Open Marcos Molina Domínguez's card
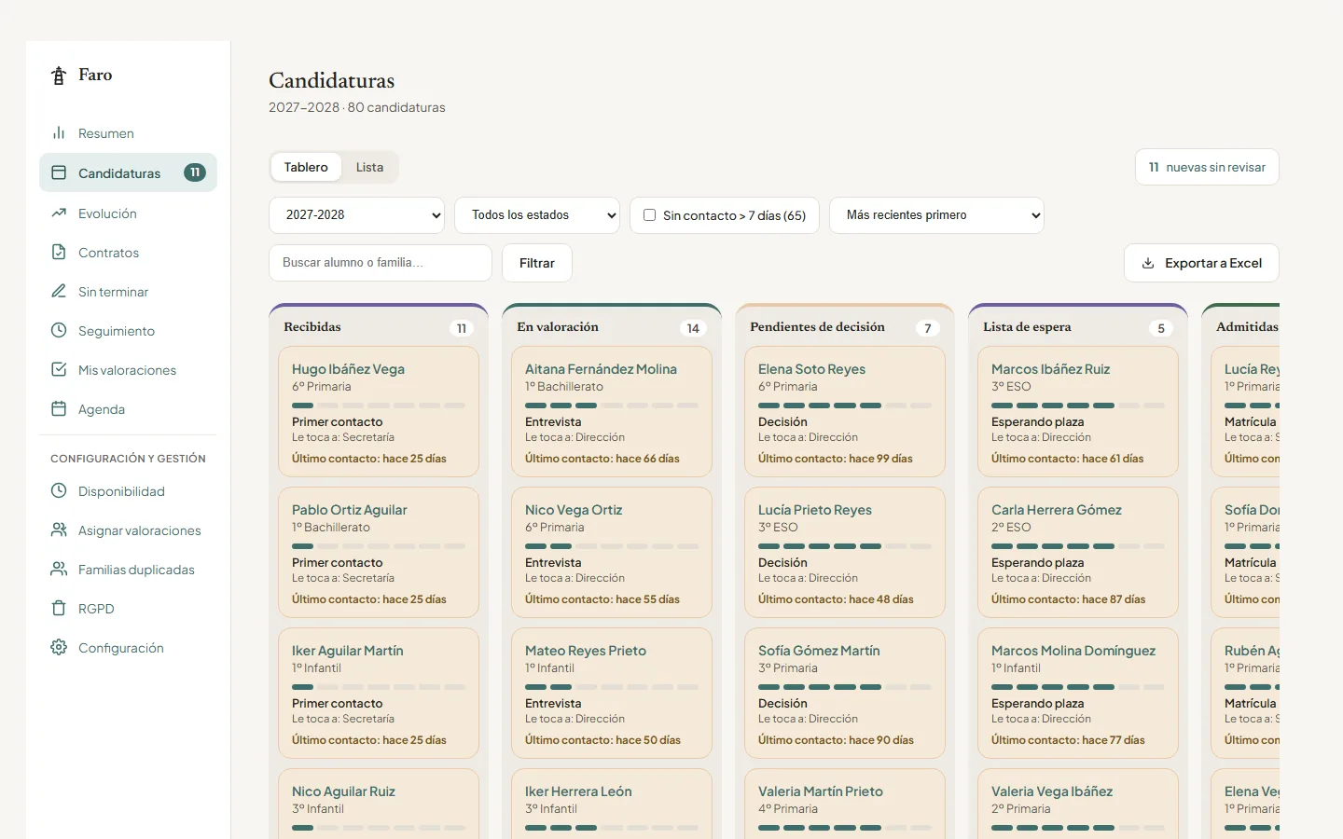 click(1078, 694)
